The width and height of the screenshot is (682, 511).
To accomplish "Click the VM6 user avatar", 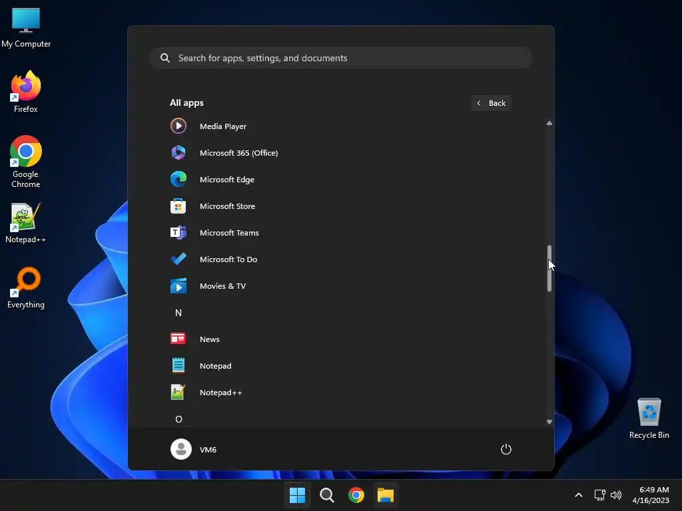I will click(x=181, y=449).
